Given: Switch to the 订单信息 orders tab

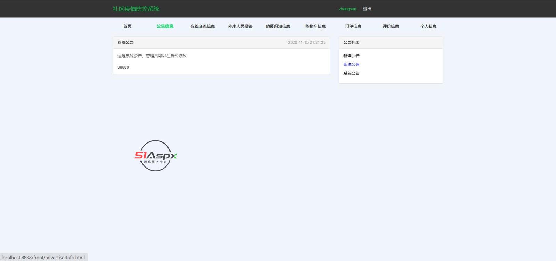Looking at the screenshot, I should pos(353,26).
